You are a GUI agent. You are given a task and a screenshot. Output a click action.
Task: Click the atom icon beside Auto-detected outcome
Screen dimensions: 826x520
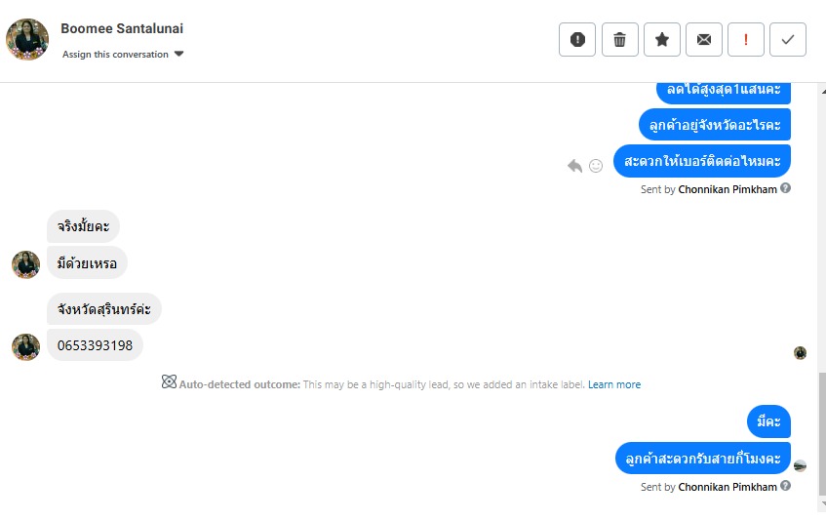pyautogui.click(x=169, y=381)
